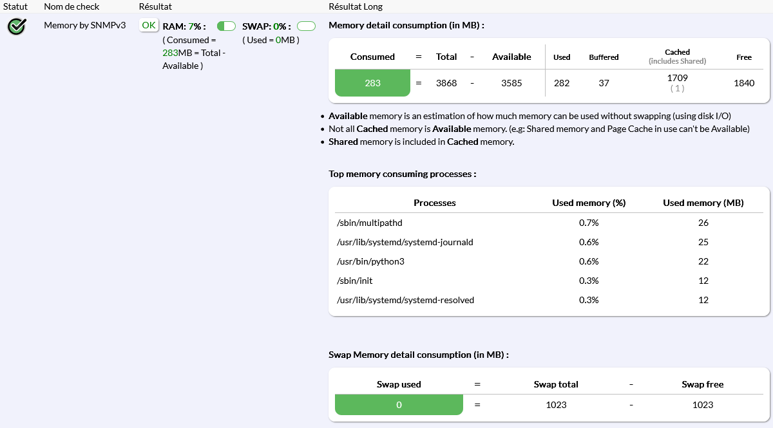The height and width of the screenshot is (428, 773).
Task: Click the Cached memory value 1709
Action: (x=677, y=78)
